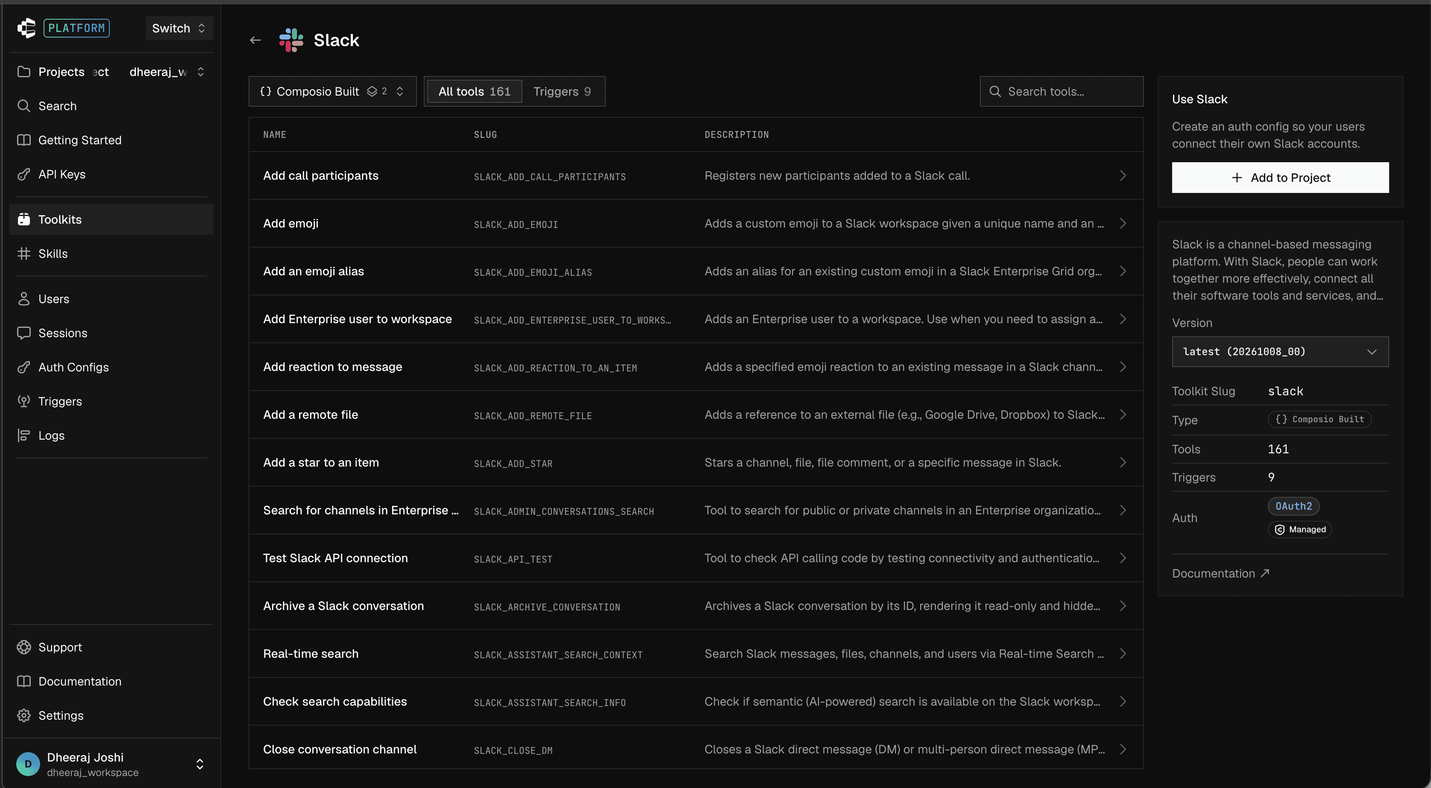Click the Add to Project button

pyautogui.click(x=1280, y=178)
